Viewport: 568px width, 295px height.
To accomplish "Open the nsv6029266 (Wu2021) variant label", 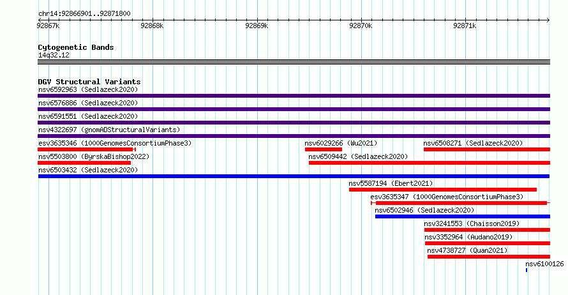I will click(341, 143).
